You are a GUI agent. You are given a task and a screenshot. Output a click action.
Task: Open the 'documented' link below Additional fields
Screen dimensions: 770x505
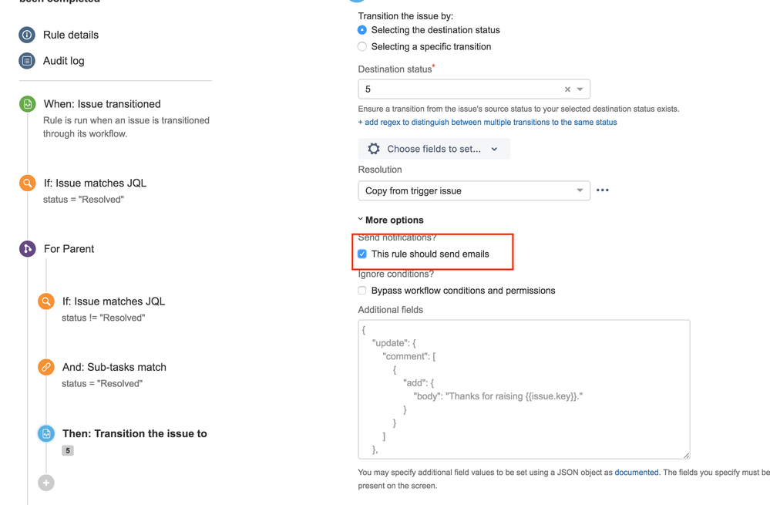click(636, 473)
